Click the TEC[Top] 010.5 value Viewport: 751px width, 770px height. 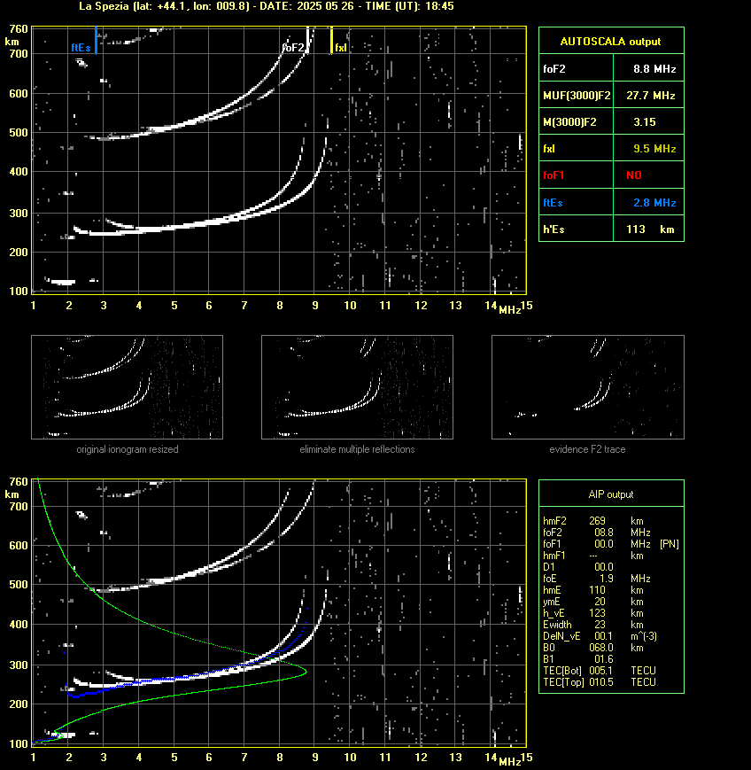pyautogui.click(x=601, y=682)
